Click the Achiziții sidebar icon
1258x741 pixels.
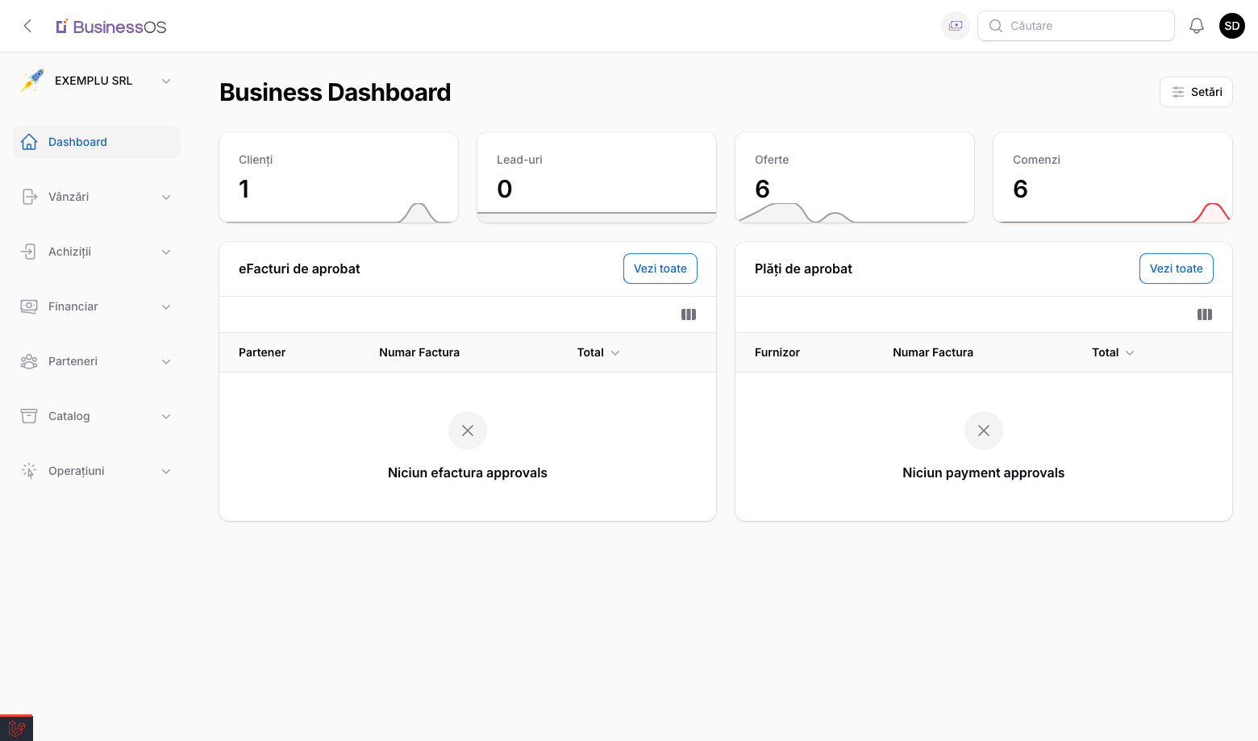pyautogui.click(x=28, y=251)
